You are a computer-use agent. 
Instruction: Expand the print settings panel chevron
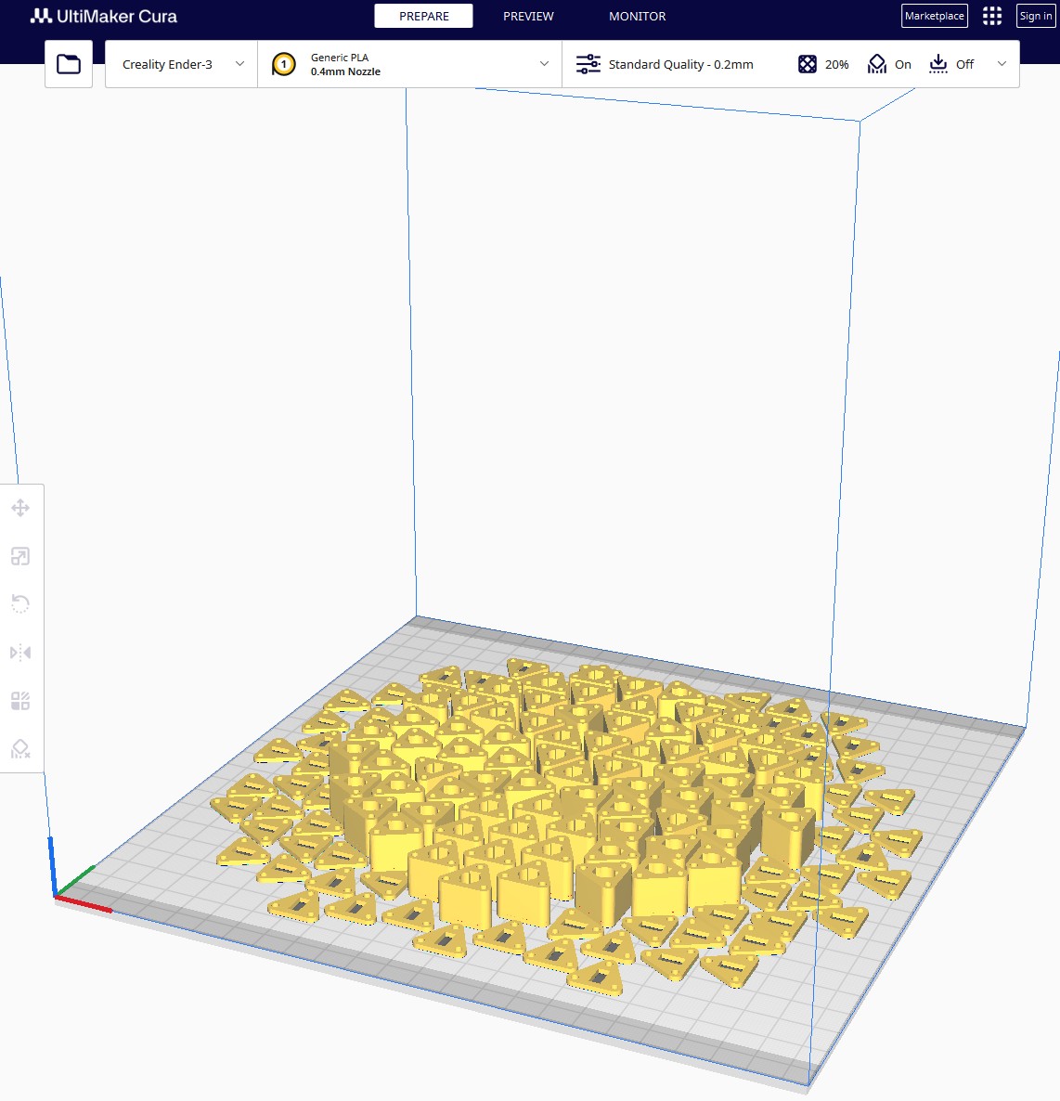[x=1002, y=64]
